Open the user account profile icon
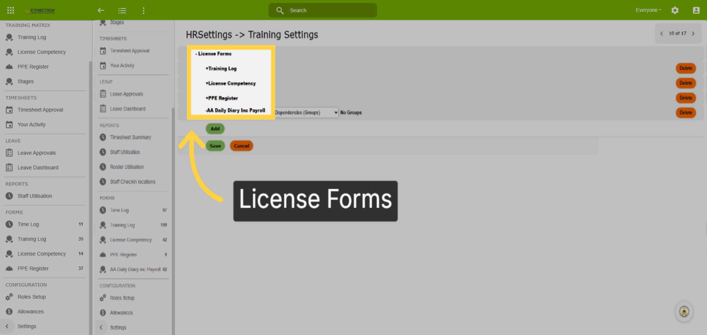This screenshot has height=335, width=707. click(x=696, y=10)
